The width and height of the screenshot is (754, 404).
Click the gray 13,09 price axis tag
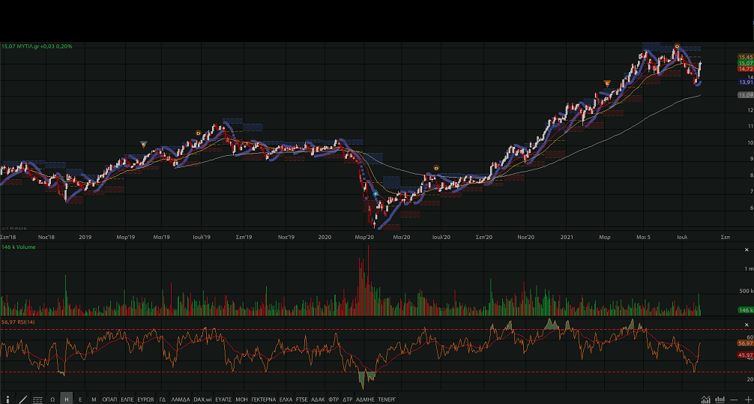click(x=745, y=95)
